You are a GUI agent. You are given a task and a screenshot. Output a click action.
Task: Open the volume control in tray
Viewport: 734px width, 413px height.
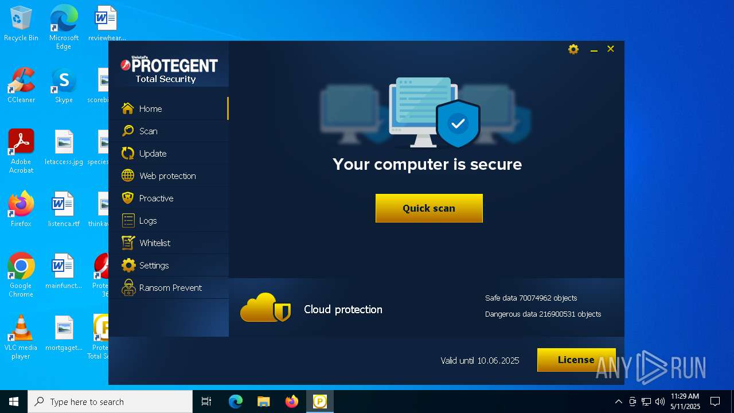click(660, 402)
